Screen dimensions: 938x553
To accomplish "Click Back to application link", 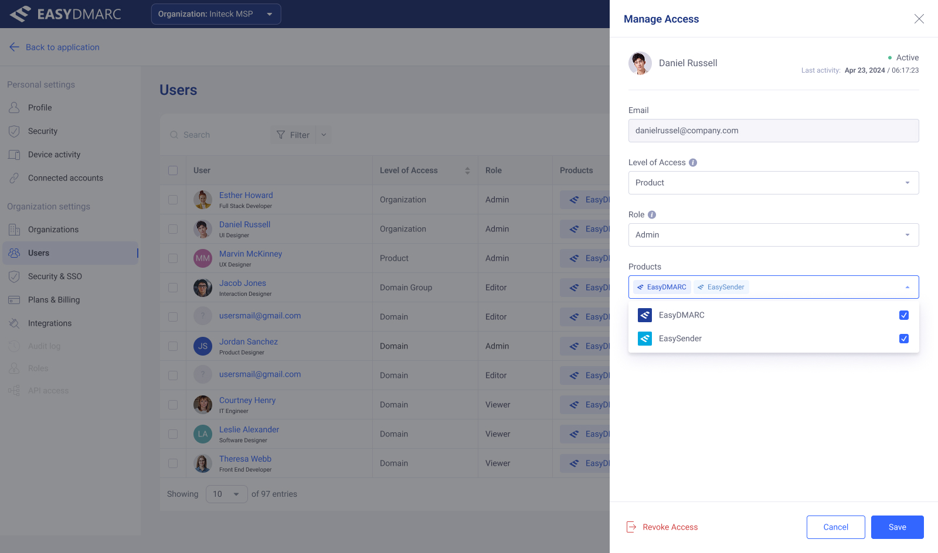I will coord(63,47).
